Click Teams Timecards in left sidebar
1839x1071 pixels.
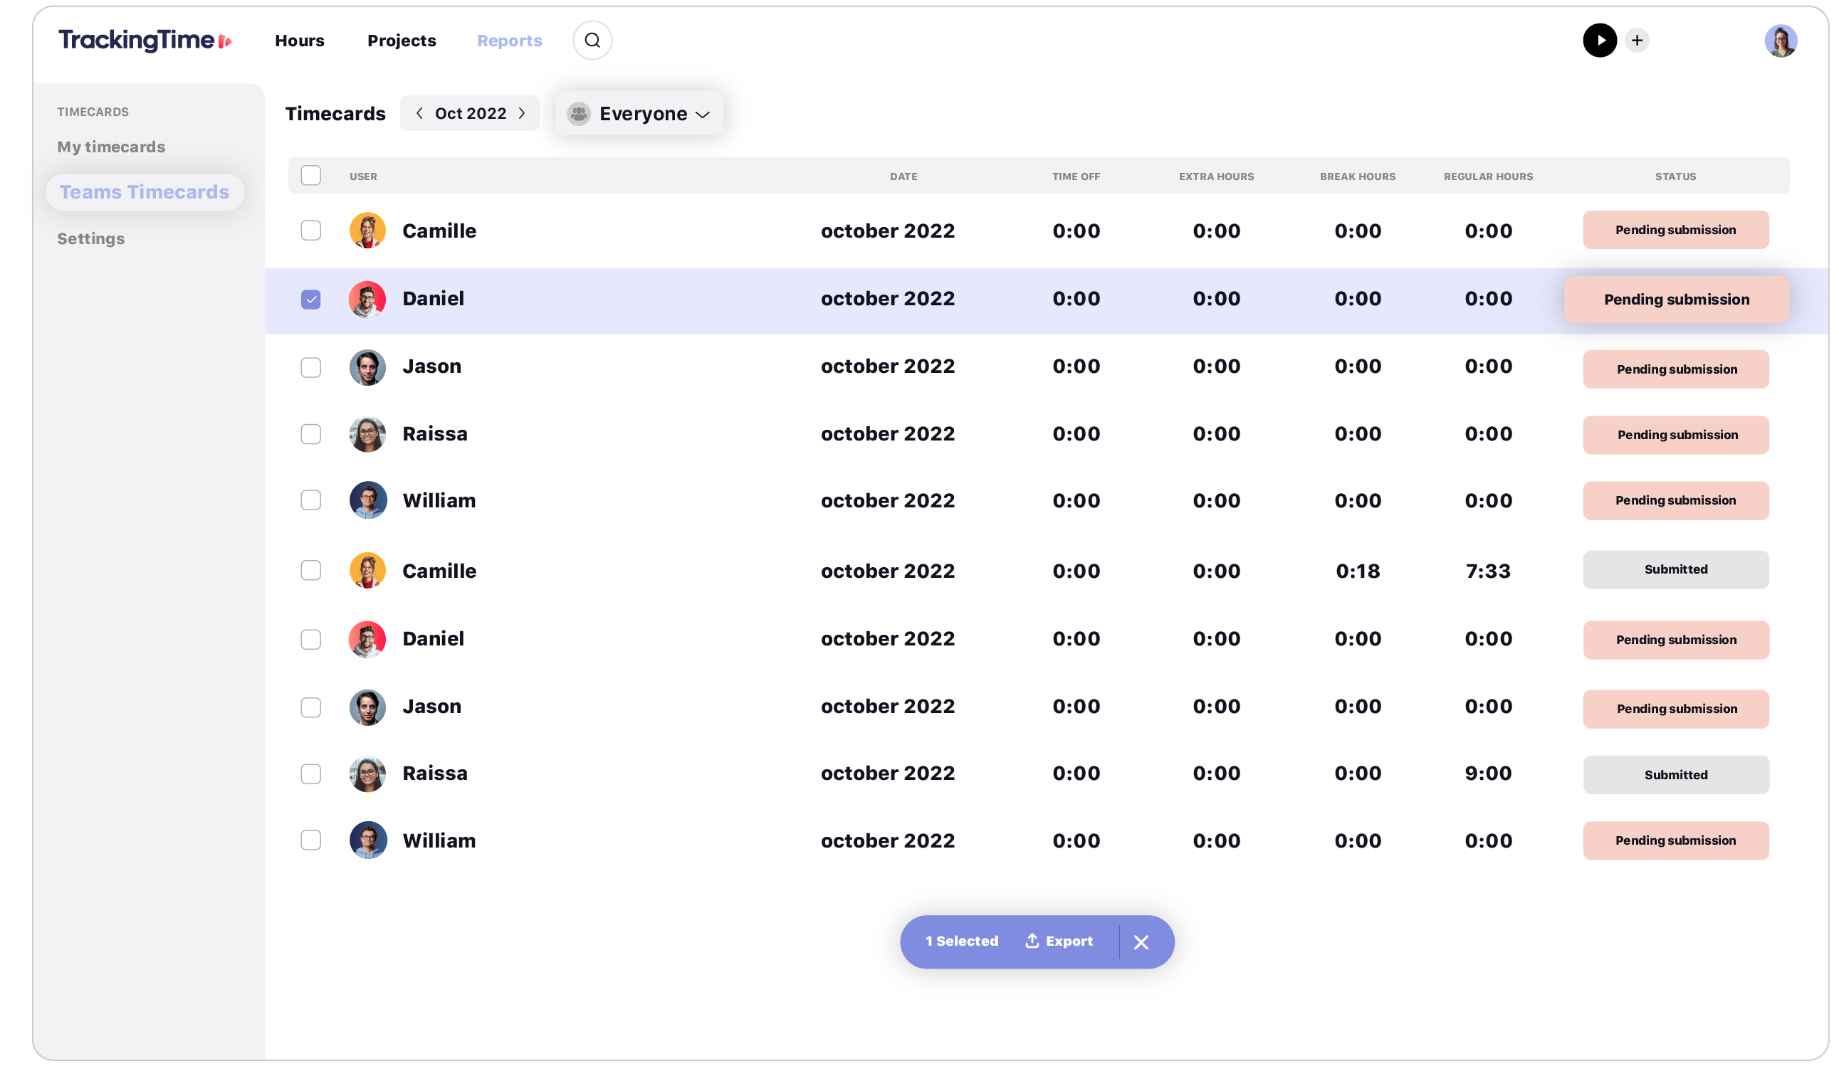click(143, 191)
